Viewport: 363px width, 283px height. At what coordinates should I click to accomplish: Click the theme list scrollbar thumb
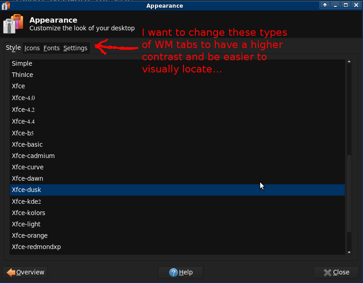coord(349,194)
